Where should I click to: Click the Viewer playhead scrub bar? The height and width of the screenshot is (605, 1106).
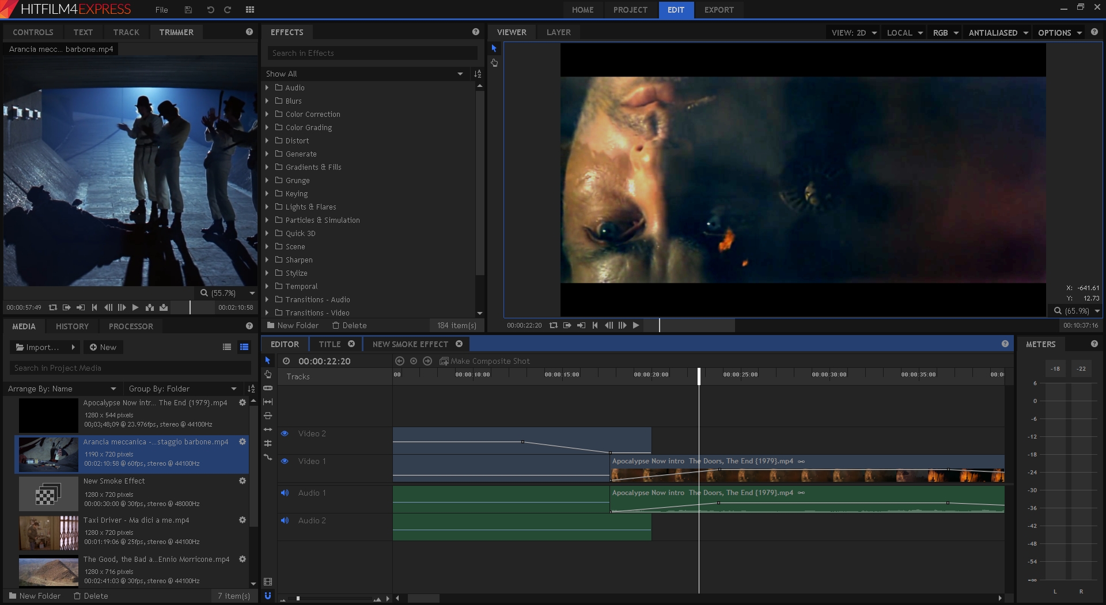click(690, 325)
